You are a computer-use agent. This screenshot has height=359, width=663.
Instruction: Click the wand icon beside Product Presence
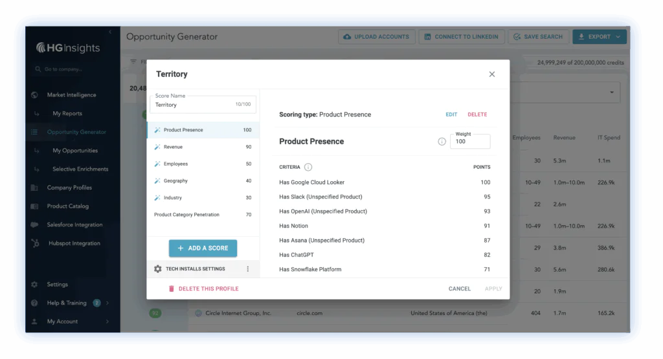pos(157,130)
